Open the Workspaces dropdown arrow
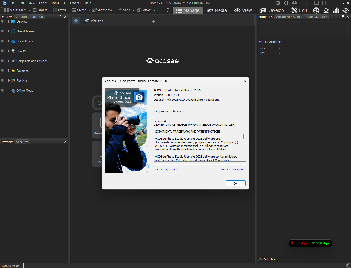351x268 pixels. 29,10
